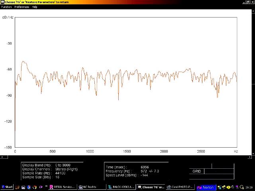Open the Function menu
255x191 pixels.
tap(6, 7)
